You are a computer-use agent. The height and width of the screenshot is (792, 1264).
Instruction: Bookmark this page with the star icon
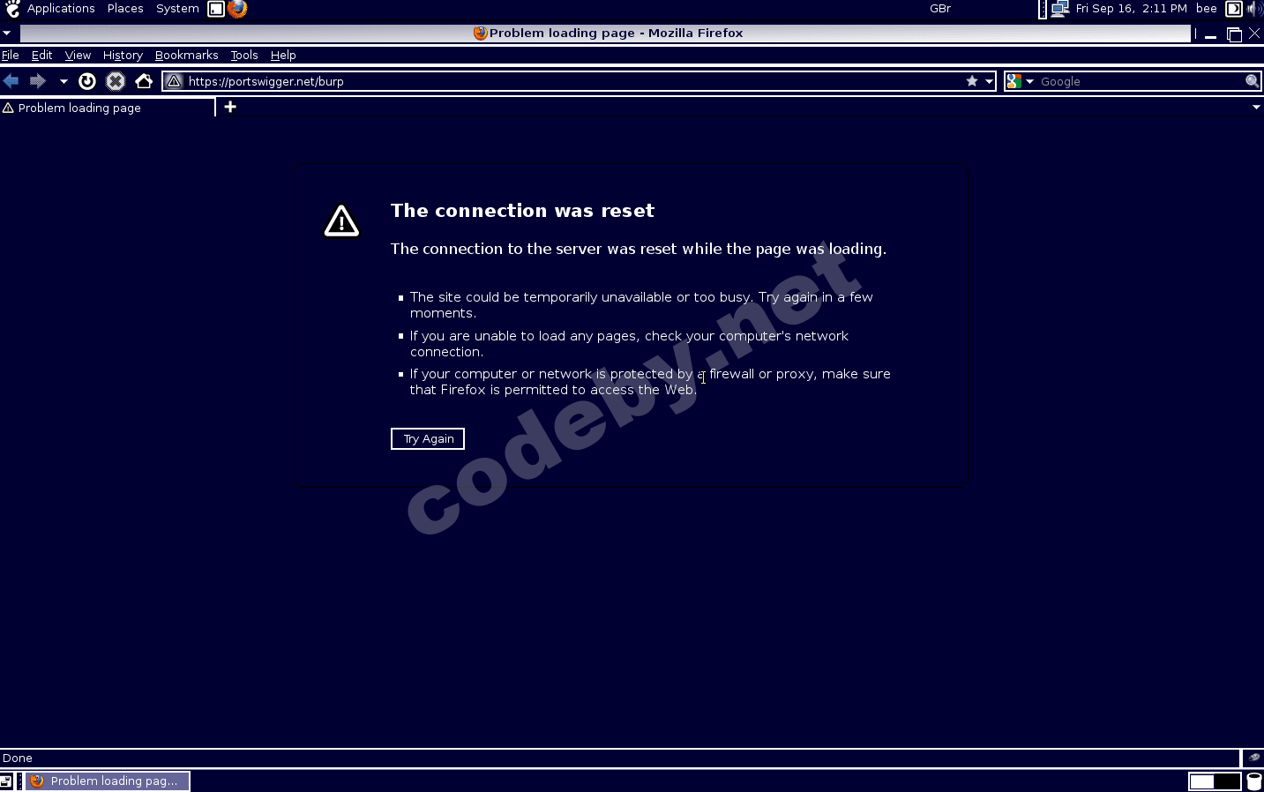(x=972, y=81)
